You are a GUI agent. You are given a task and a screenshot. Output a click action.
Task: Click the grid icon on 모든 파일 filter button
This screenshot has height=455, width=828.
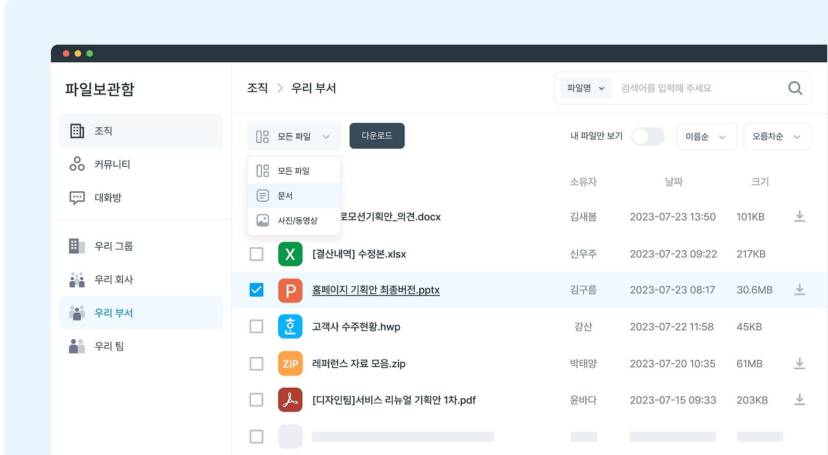[263, 136]
